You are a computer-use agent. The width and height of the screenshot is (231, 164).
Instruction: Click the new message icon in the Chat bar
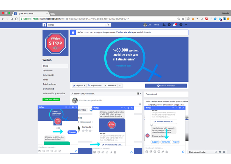click(x=216, y=152)
